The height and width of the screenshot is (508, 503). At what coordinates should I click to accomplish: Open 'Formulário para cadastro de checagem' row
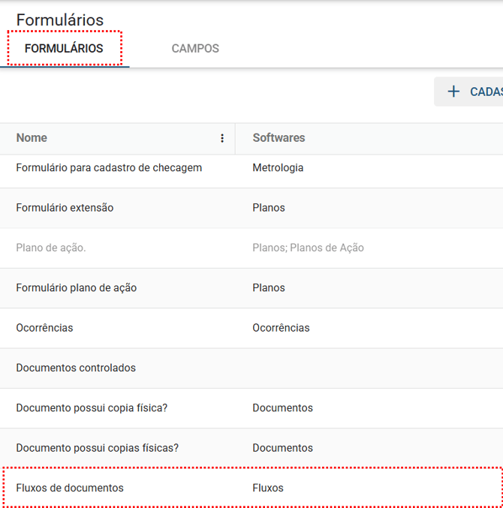click(109, 168)
